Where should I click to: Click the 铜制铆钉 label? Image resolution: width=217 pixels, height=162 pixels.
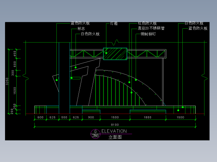point(148,34)
